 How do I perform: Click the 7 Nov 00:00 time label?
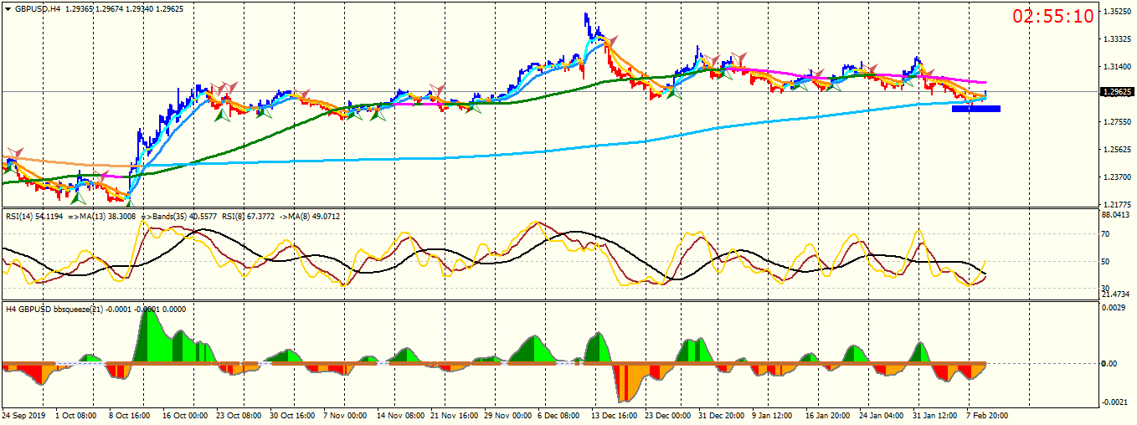[x=347, y=415]
